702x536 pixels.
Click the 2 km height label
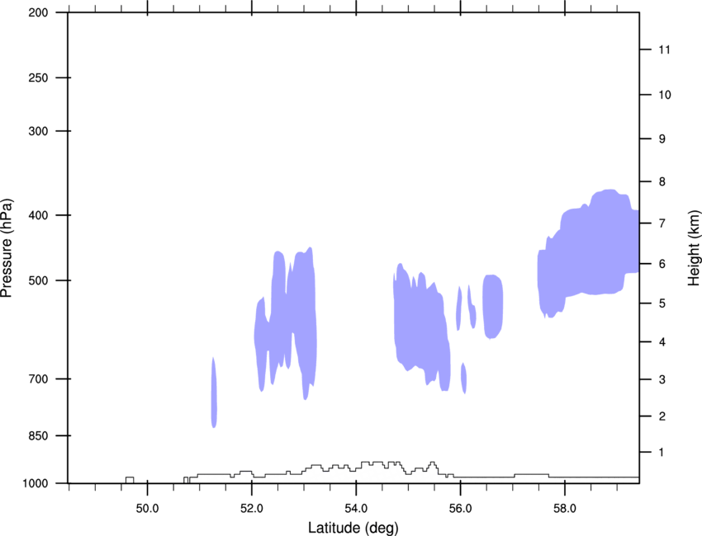pyautogui.click(x=662, y=416)
